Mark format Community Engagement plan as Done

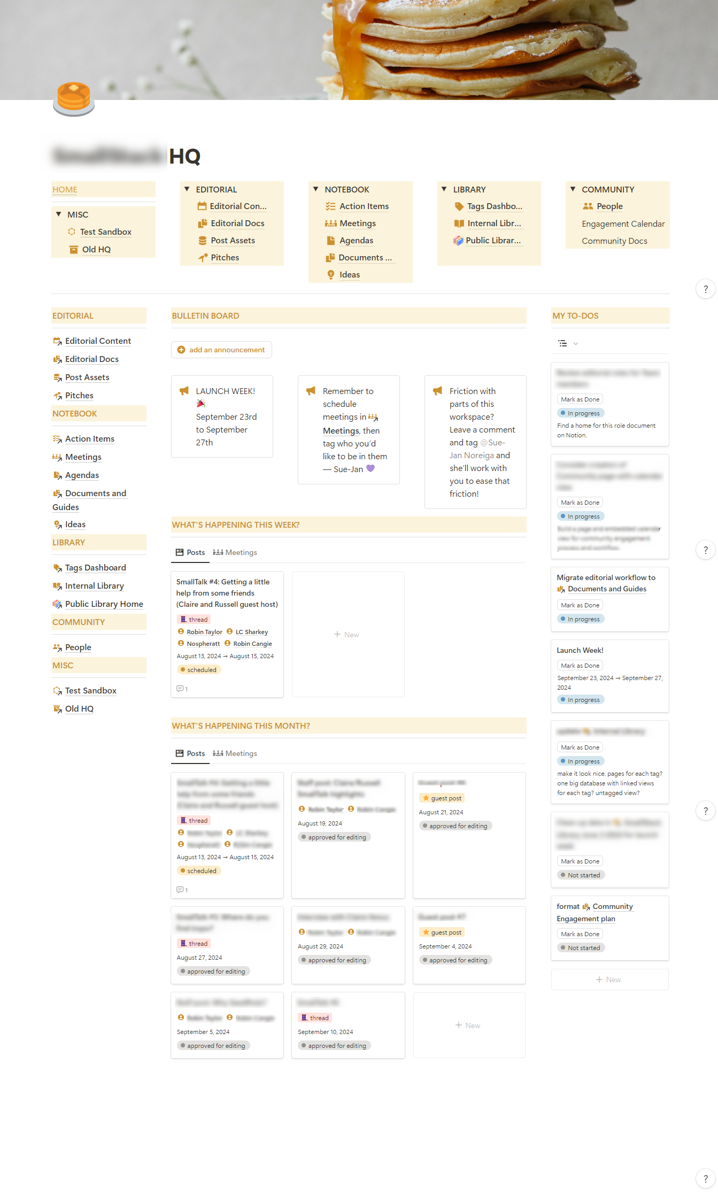[x=580, y=934]
